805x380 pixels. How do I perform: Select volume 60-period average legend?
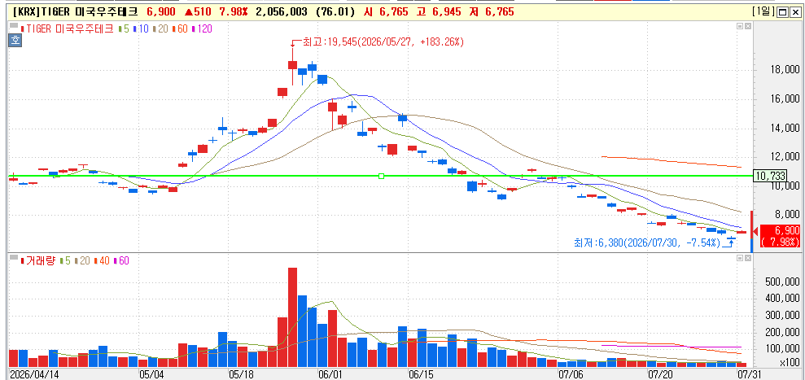(x=122, y=261)
